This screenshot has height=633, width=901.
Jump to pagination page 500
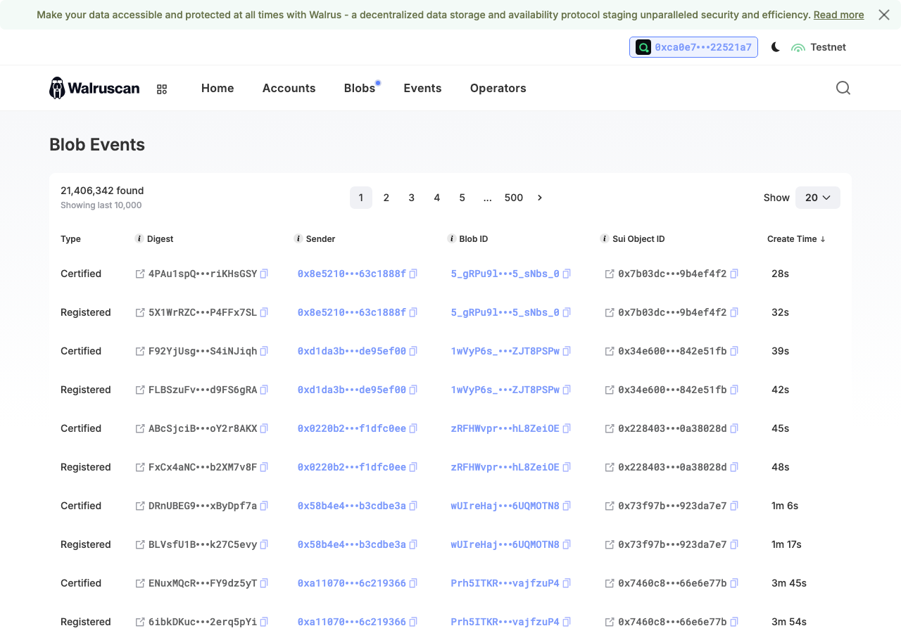pos(514,198)
